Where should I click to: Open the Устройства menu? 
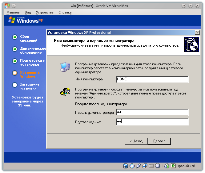click(x=45, y=12)
